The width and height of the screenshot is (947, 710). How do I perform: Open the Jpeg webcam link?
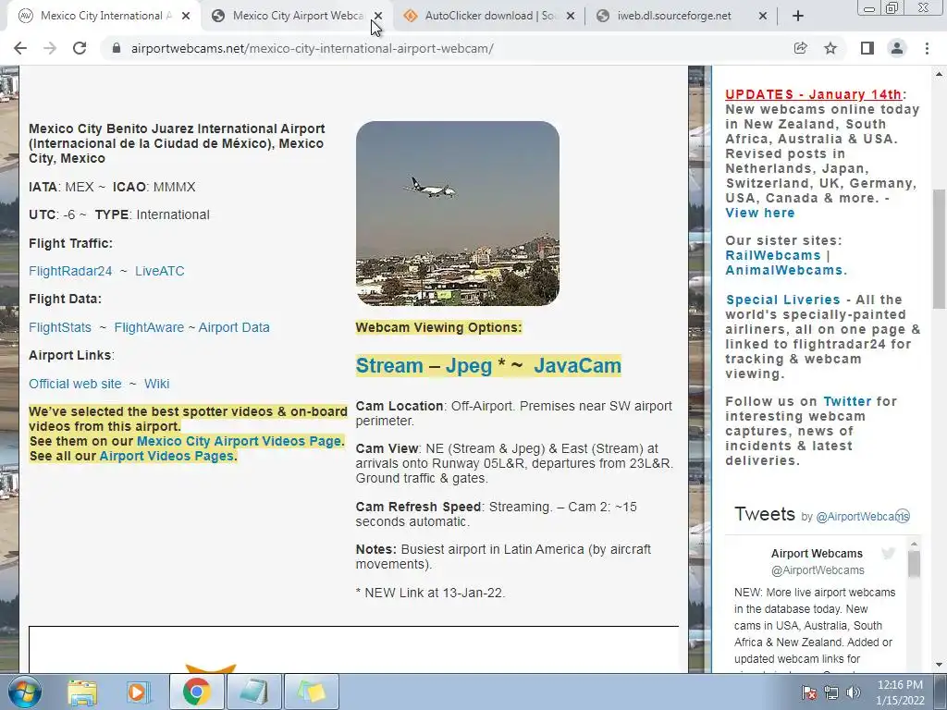click(469, 366)
